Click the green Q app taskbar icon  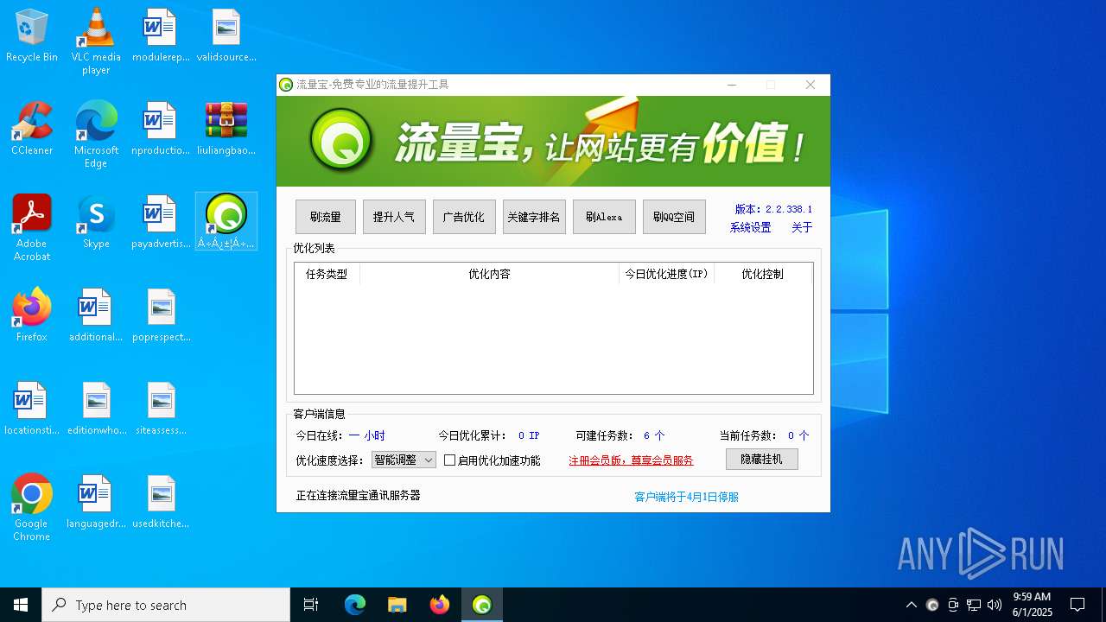click(x=482, y=605)
